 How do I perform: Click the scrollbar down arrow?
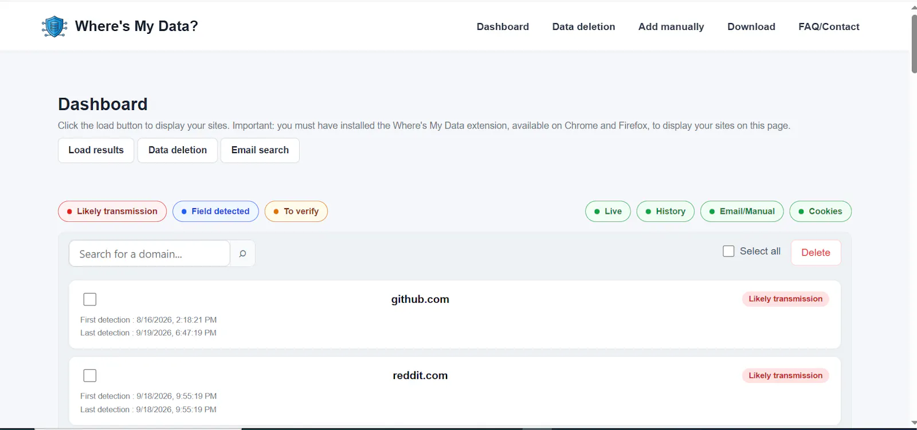pos(914,423)
